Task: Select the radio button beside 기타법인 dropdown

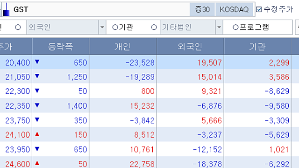Action: pos(154,27)
